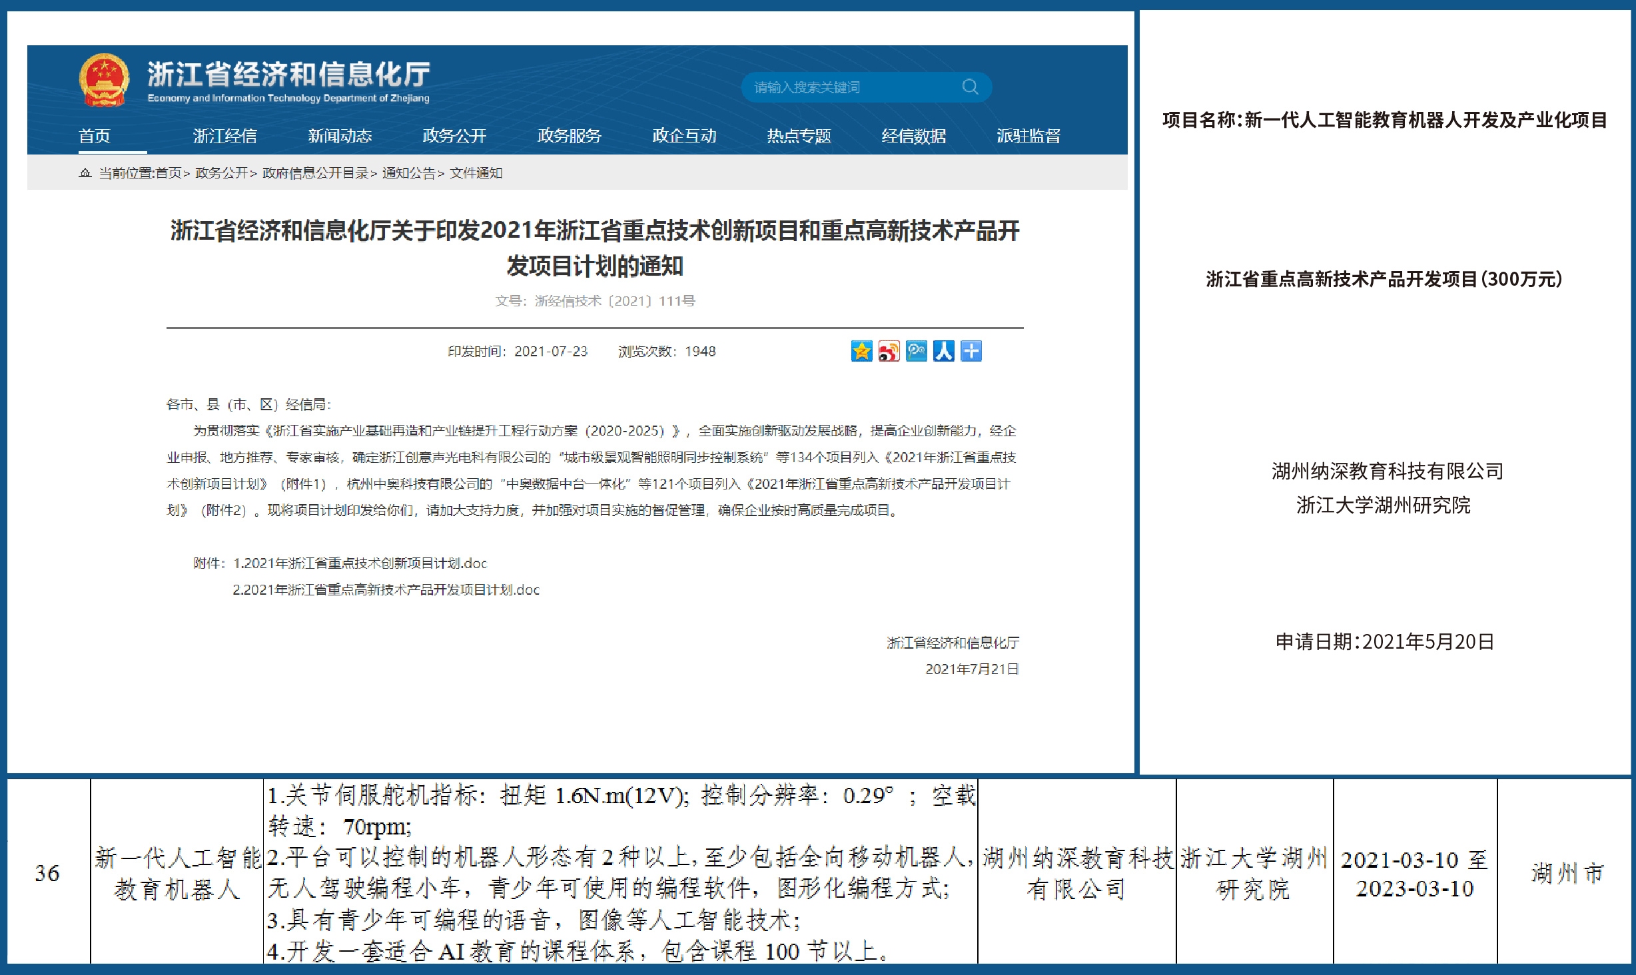
Task: Open attachment 2 高新技术产品开发项目计划 document link
Action: pyautogui.click(x=386, y=589)
